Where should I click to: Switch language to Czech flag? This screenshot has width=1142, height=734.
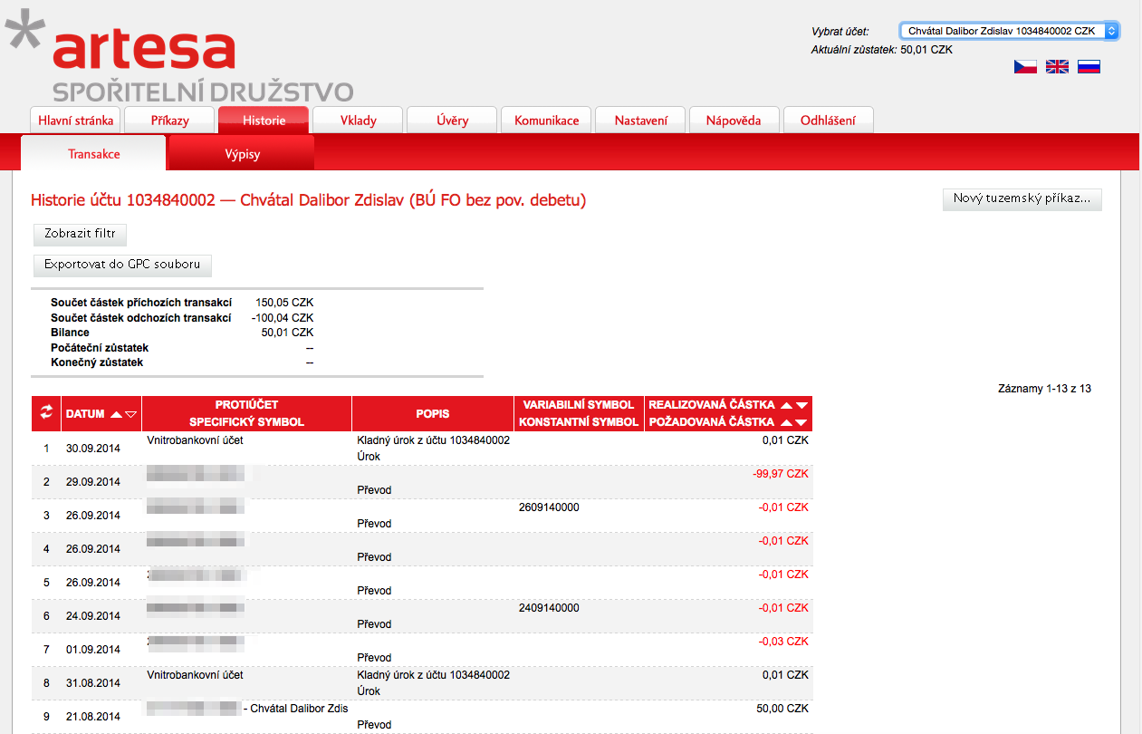click(x=1025, y=66)
